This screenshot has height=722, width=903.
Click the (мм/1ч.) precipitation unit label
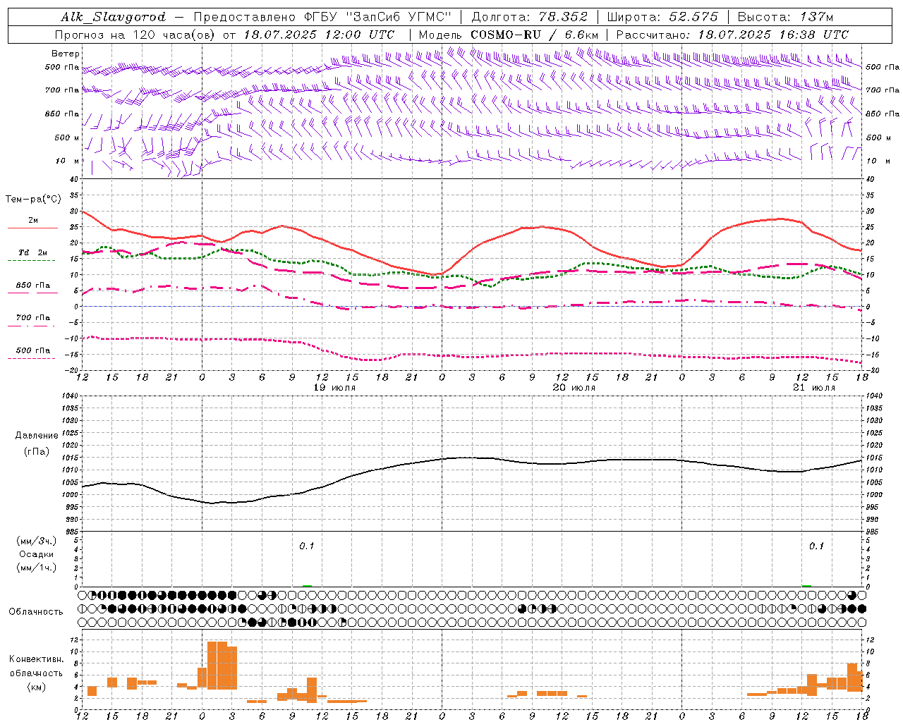[x=37, y=568]
